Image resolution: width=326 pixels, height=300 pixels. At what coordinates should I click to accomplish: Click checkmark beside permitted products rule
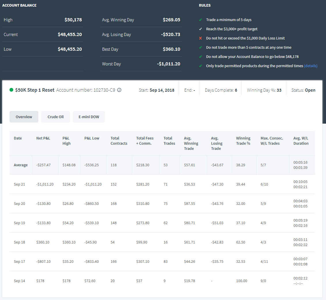(200, 66)
